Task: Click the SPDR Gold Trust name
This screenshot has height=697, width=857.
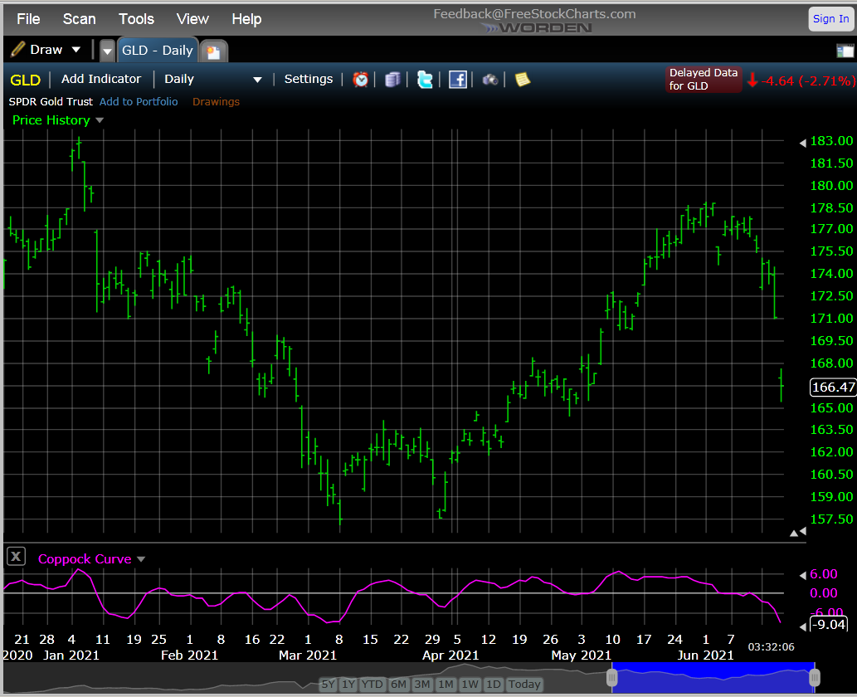Action: click(x=51, y=102)
